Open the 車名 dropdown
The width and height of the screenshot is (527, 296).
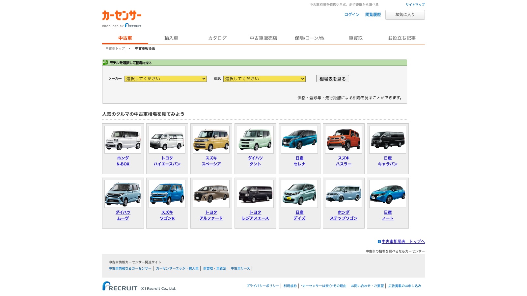pyautogui.click(x=264, y=79)
